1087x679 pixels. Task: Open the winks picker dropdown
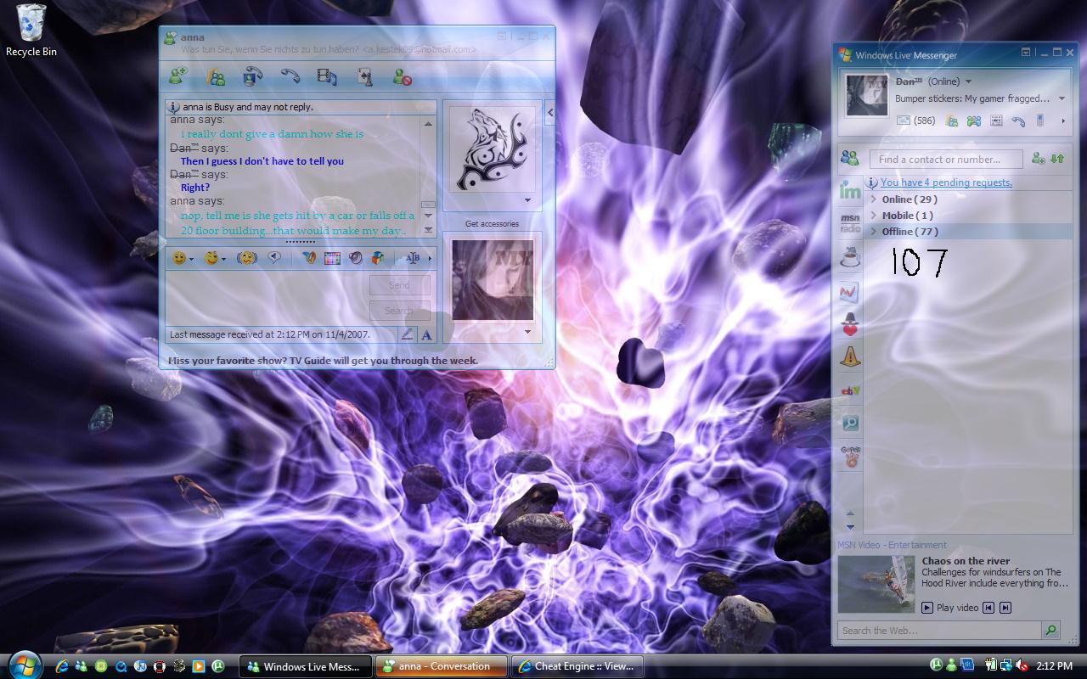(x=222, y=259)
